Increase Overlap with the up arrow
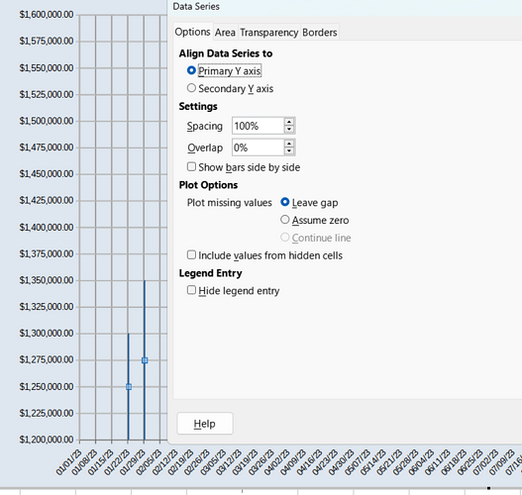The width and height of the screenshot is (522, 495). [289, 144]
